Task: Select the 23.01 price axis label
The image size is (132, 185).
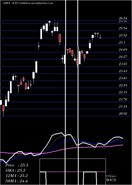Action: coord(123,78)
